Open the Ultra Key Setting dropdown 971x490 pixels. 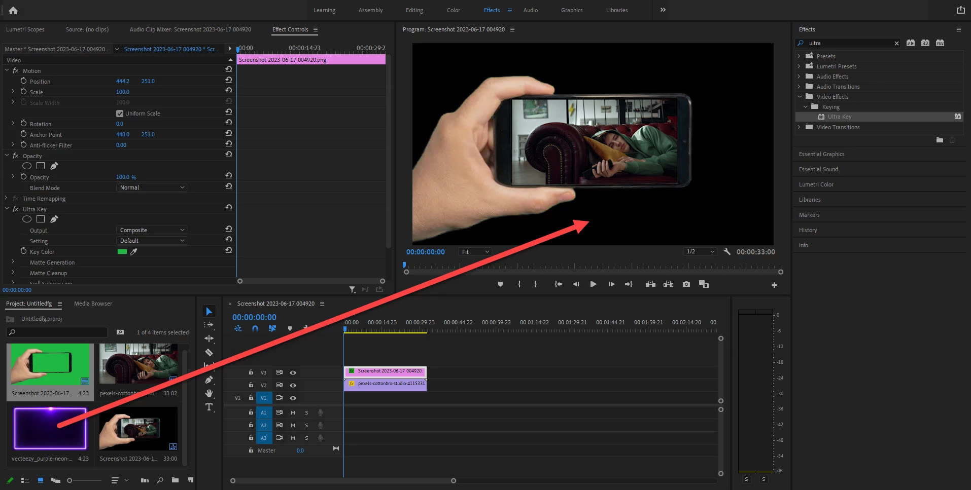point(152,241)
